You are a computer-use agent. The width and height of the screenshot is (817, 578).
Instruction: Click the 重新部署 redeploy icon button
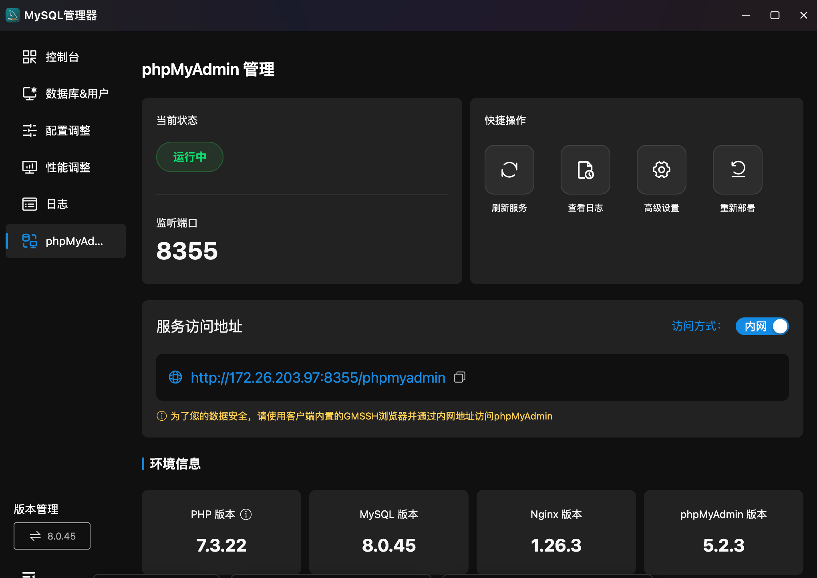pyautogui.click(x=737, y=170)
